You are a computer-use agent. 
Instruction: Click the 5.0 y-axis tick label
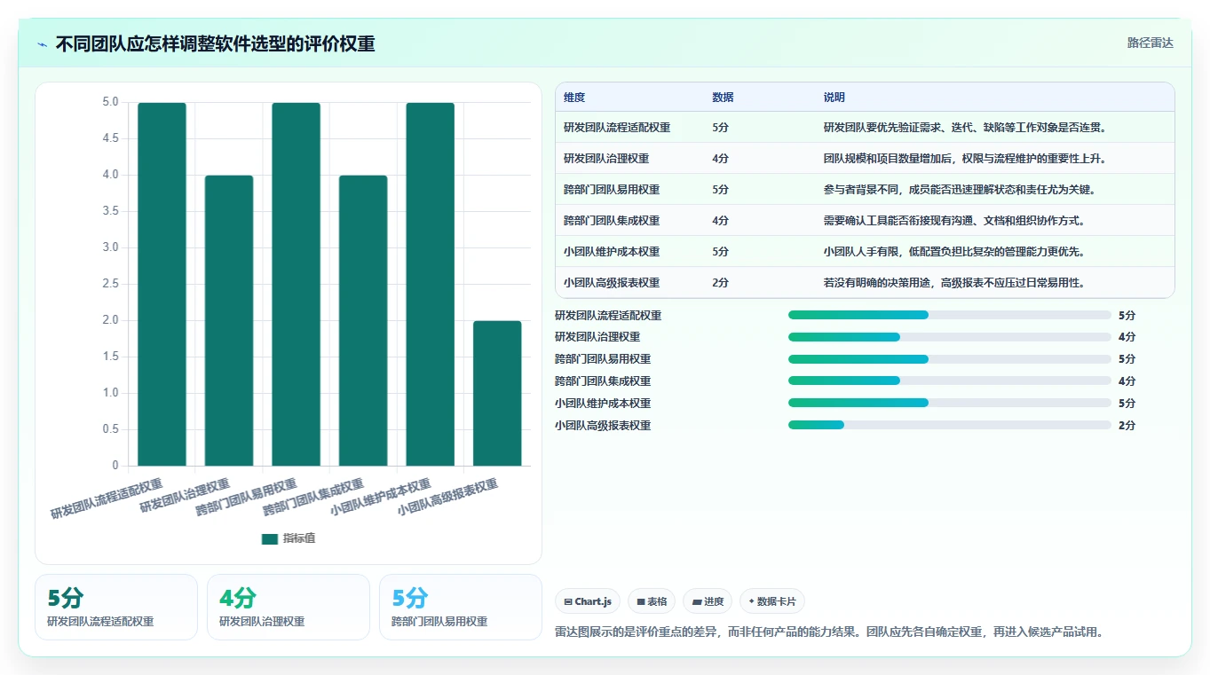(110, 103)
